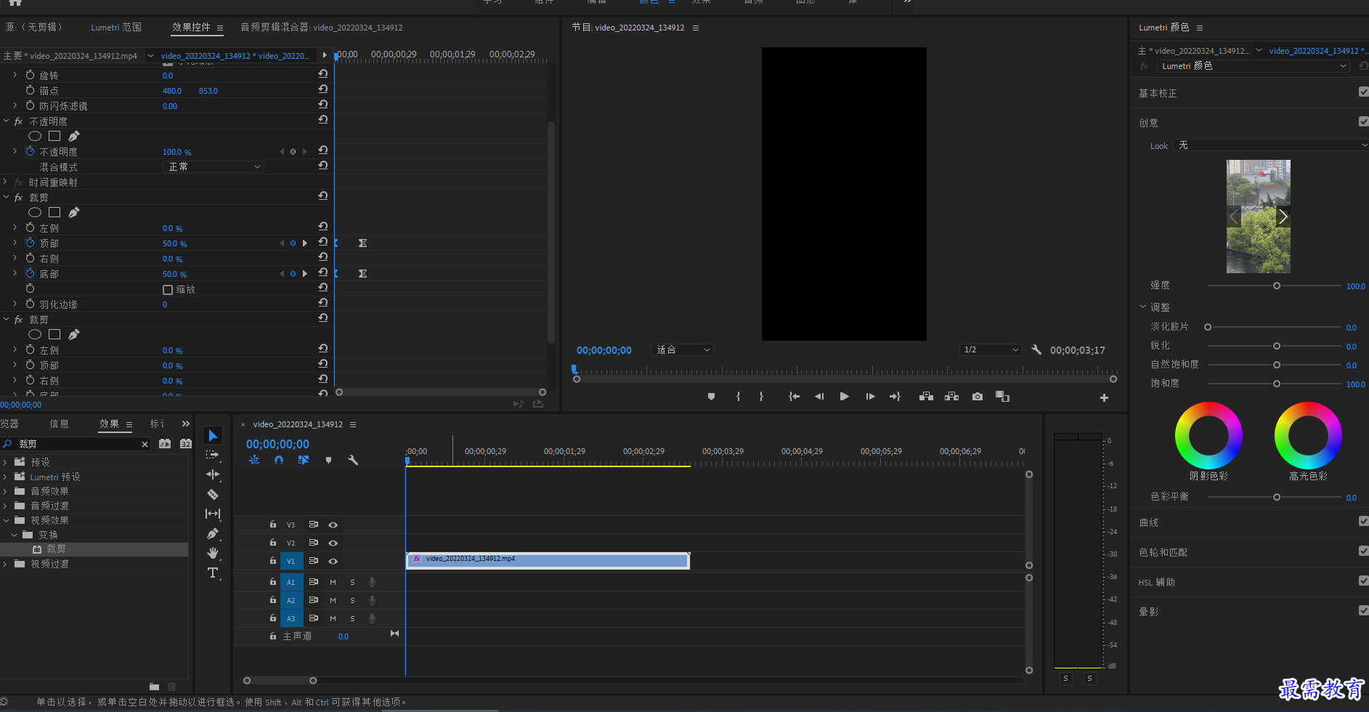Step forward one frame in program monitor

870,397
